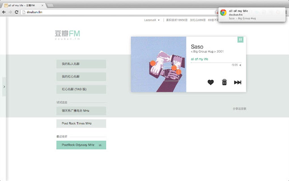
Task: Select the all of my life browser tab
Action: pos(24,5)
